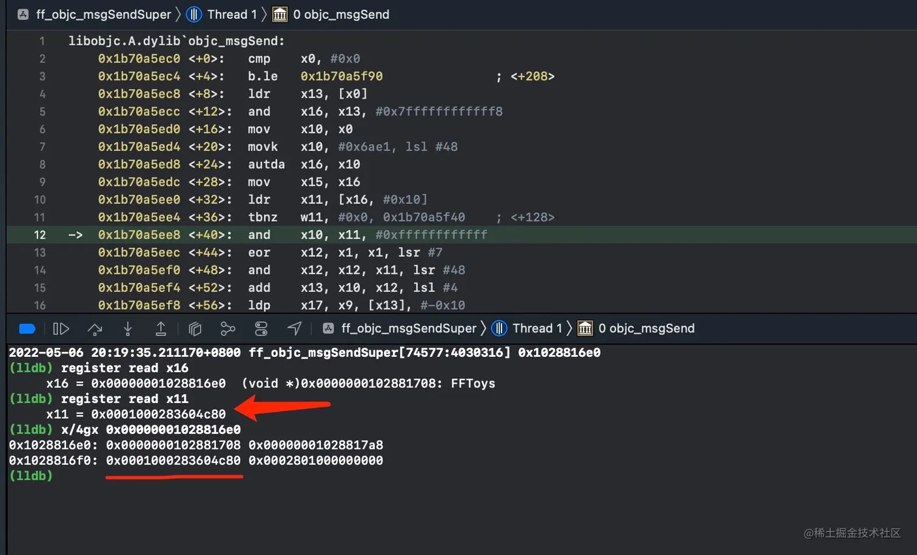Click the Simulate Location arrow icon
917x555 pixels.
coord(294,328)
